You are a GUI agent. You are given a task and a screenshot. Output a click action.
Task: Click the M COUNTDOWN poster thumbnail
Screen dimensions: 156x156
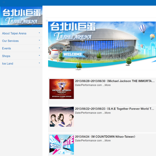click(62, 144)
